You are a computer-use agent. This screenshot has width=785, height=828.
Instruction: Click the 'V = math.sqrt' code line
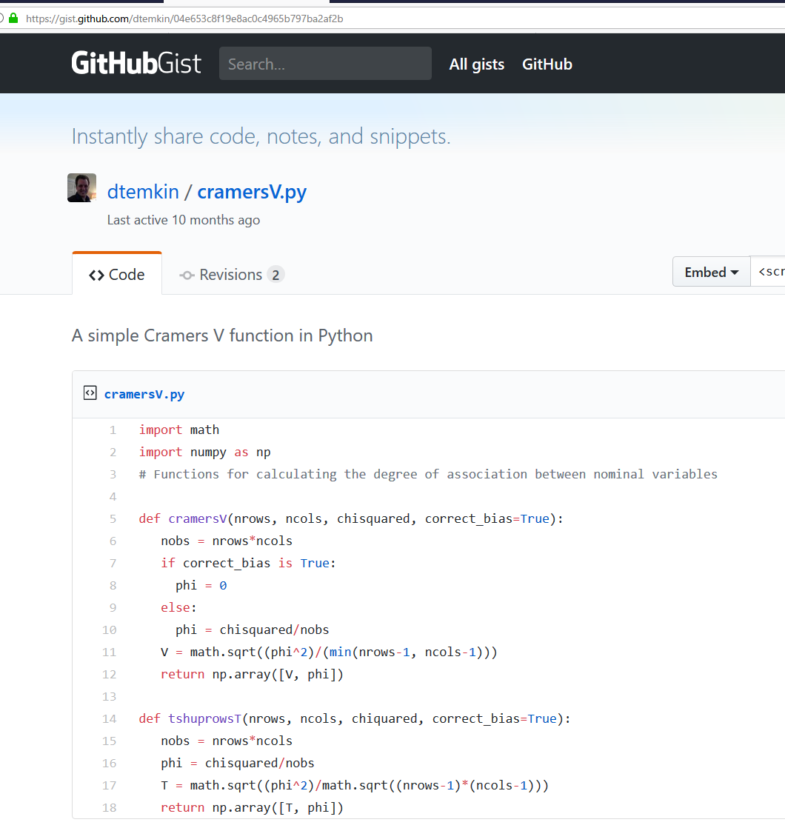[x=329, y=652]
